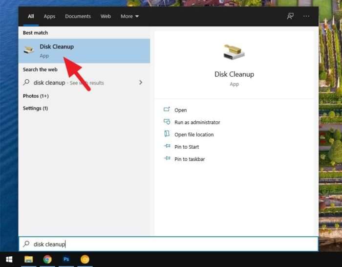Screen dimensions: 342x267
Task: Click the 'Best match' section header
Action: point(35,33)
